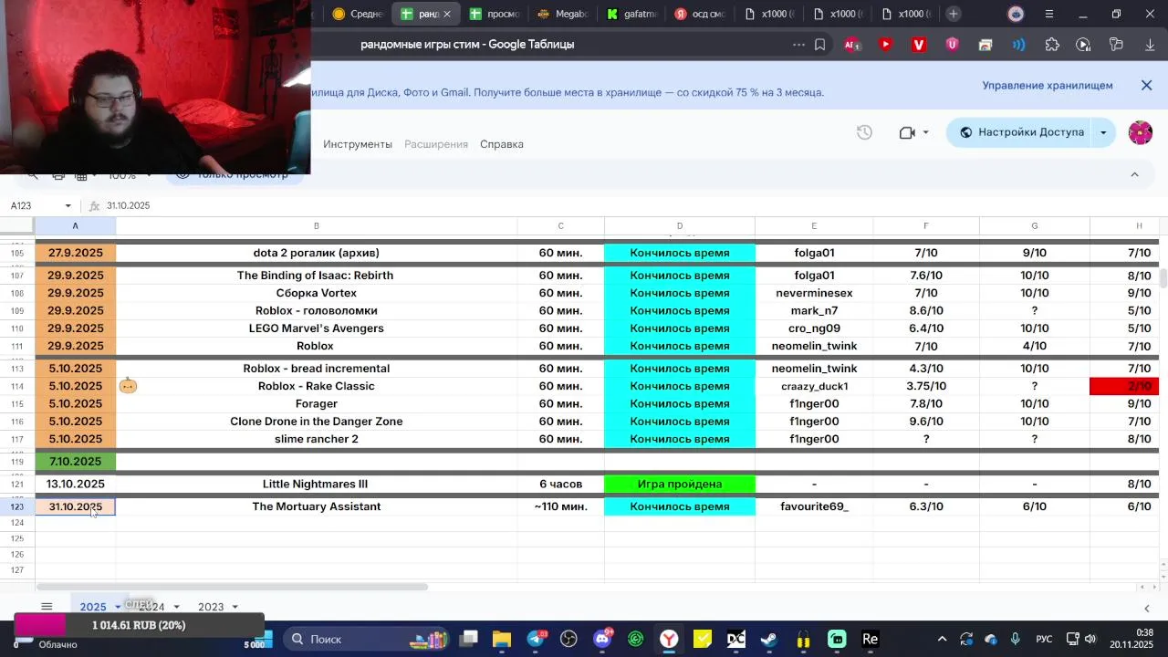Open the 2024 sheet tab dropdown arrow

(176, 607)
